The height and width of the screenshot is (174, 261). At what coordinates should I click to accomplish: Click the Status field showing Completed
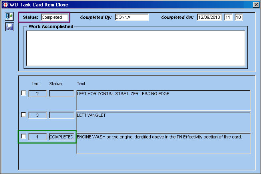55,17
